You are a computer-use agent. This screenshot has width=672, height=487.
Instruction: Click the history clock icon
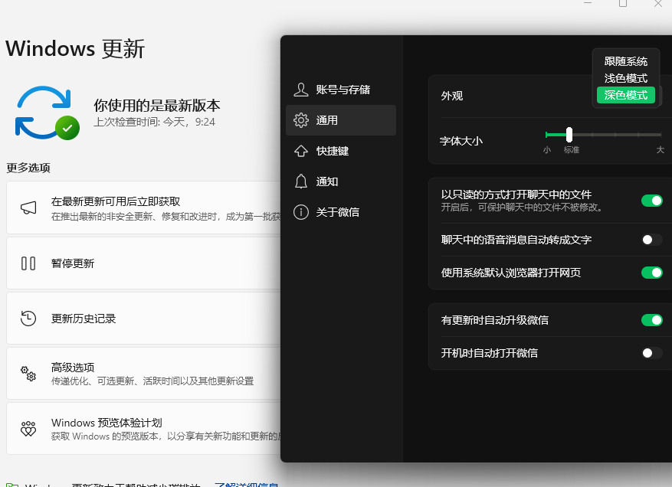pos(28,319)
